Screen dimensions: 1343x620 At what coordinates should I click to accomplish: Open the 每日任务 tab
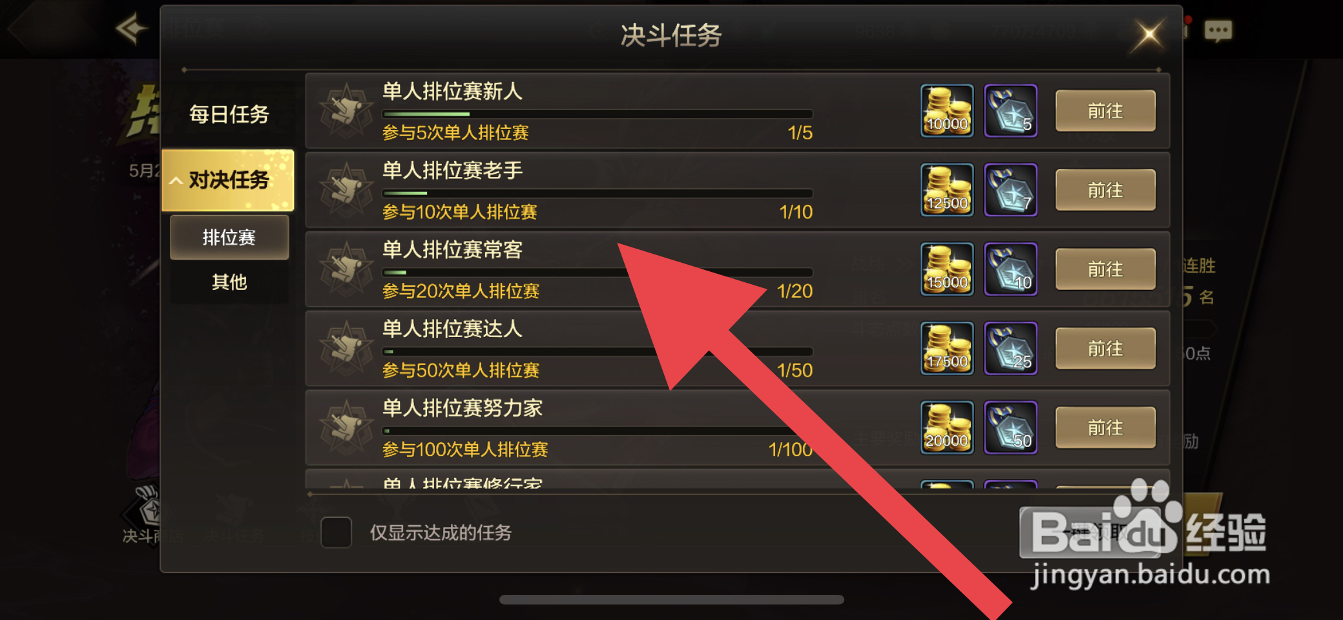[229, 114]
